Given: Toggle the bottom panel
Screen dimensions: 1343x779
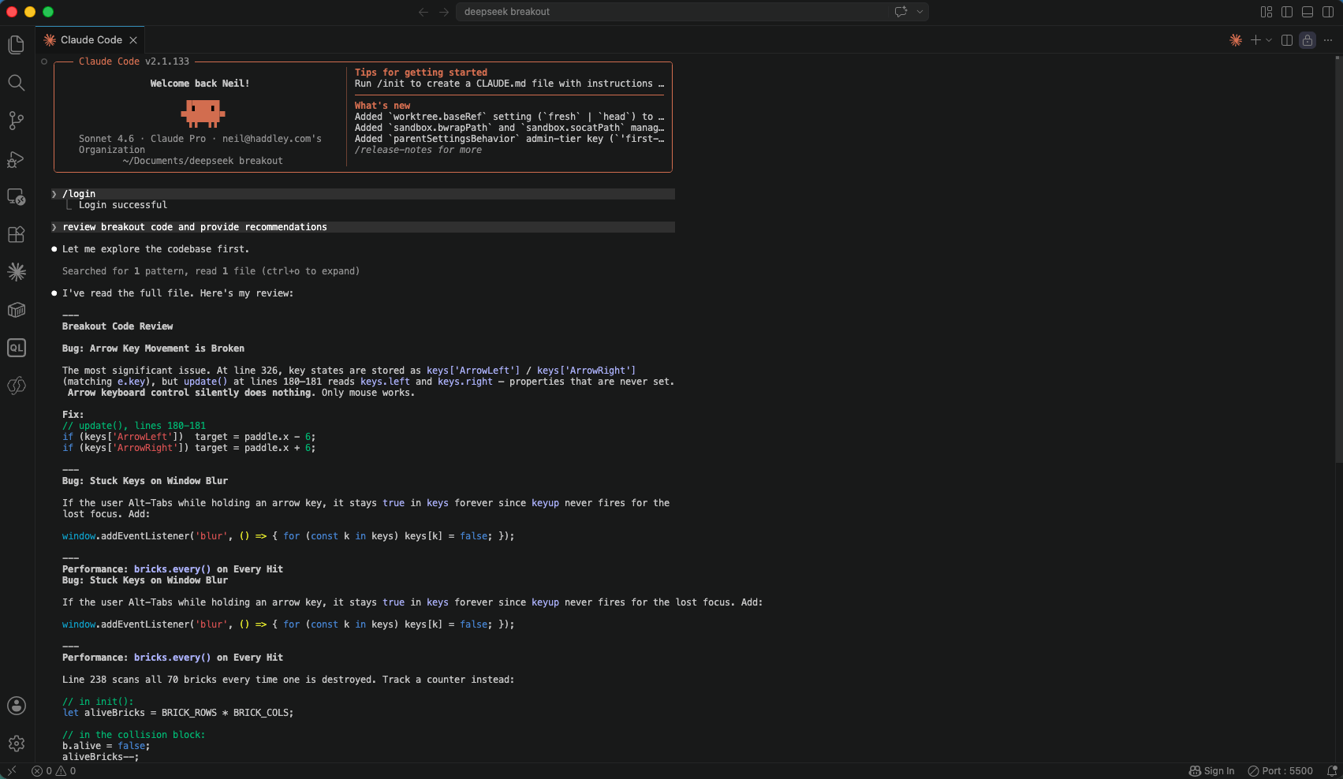Looking at the screenshot, I should tap(1308, 12).
